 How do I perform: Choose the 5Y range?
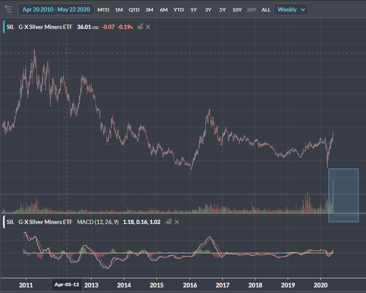point(222,10)
